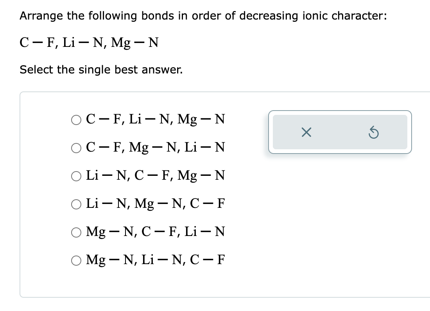Click the answer text Mg-N, Li-N, C-F
This screenshot has width=430, height=311.
point(155,259)
